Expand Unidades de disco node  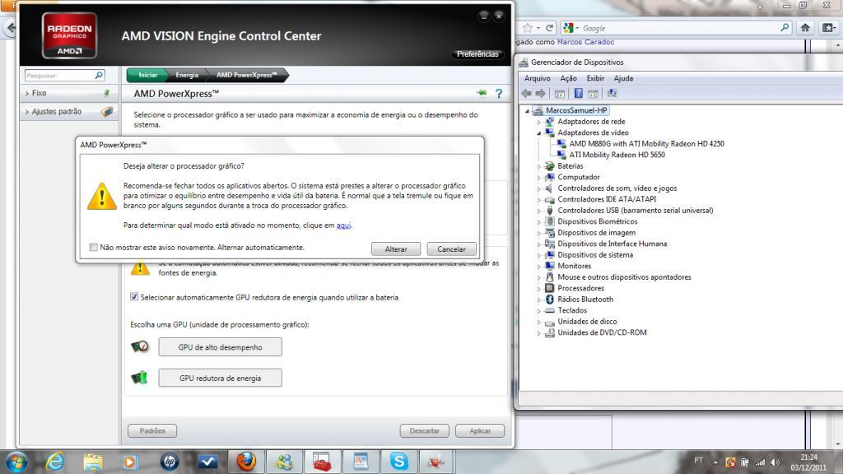[x=538, y=322]
